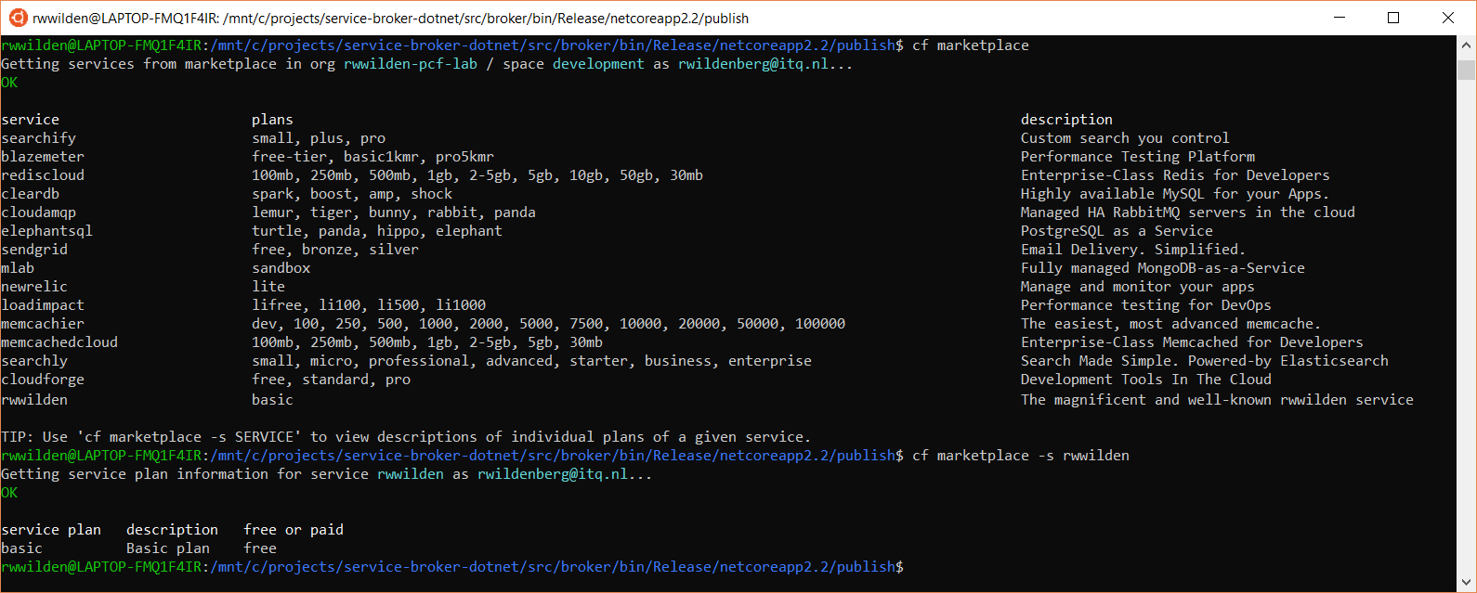Click the first 'OK' status line
Screen dimensions: 1477x593
tap(9, 83)
